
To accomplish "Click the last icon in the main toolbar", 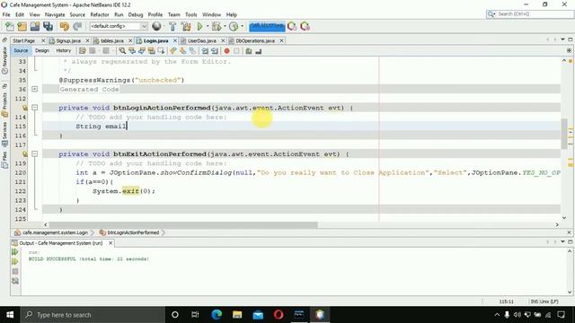I will click(305, 26).
